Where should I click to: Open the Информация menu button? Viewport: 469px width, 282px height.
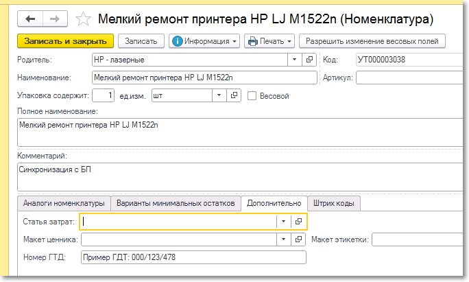click(x=205, y=41)
